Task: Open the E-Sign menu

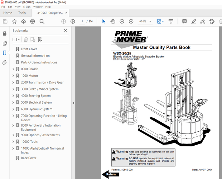Action: [x=27, y=7]
